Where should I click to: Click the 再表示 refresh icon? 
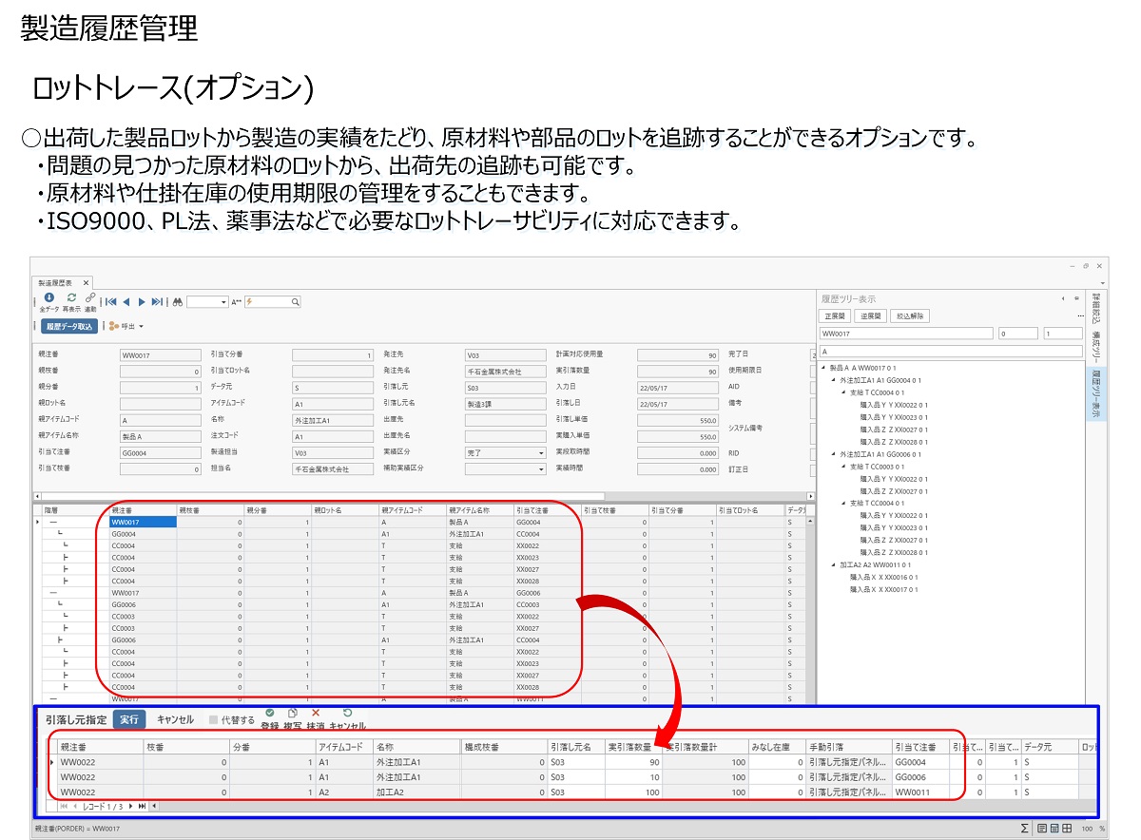[71, 297]
